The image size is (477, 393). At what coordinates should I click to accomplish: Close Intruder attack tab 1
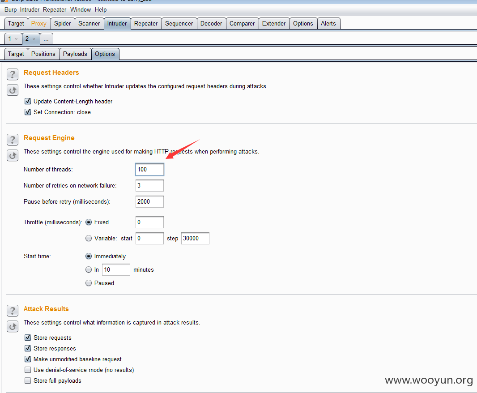click(x=17, y=39)
